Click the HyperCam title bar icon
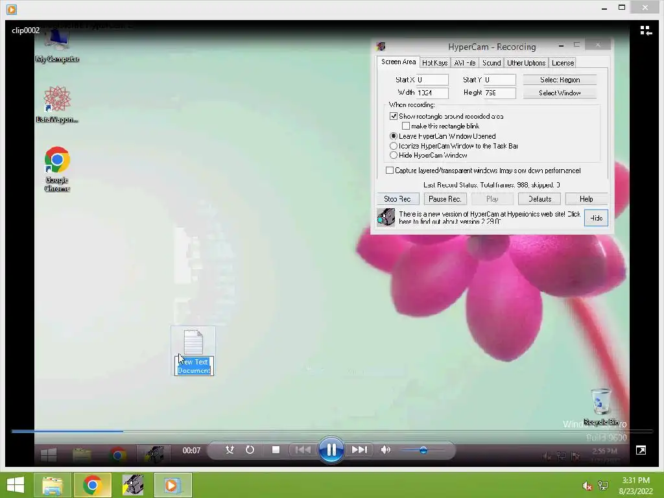Image resolution: width=664 pixels, height=498 pixels. click(x=381, y=46)
